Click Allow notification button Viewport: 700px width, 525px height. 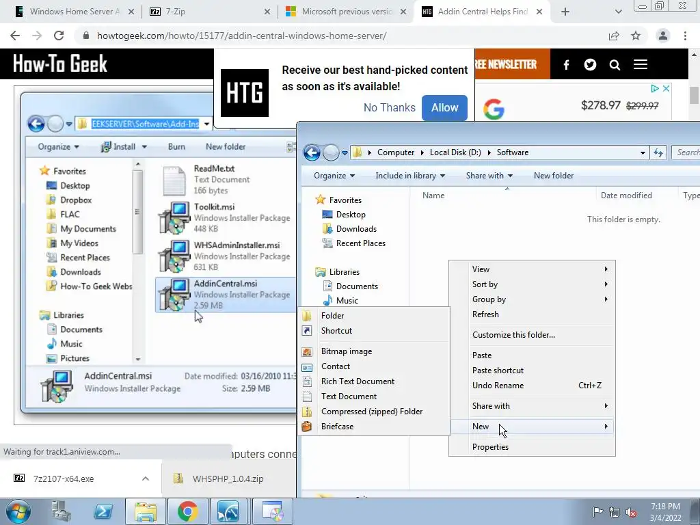pyautogui.click(x=444, y=107)
